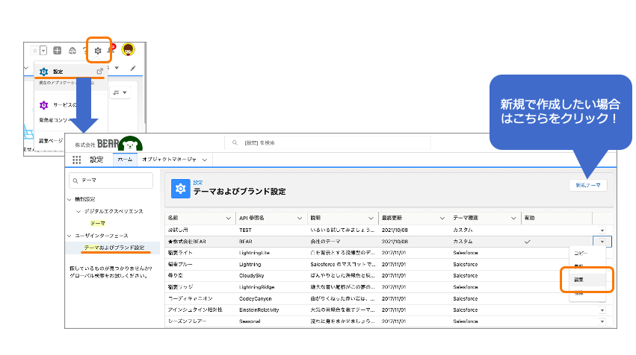The image size is (636, 355).
Task: Click the LightningLite API name cell
Action: click(254, 253)
